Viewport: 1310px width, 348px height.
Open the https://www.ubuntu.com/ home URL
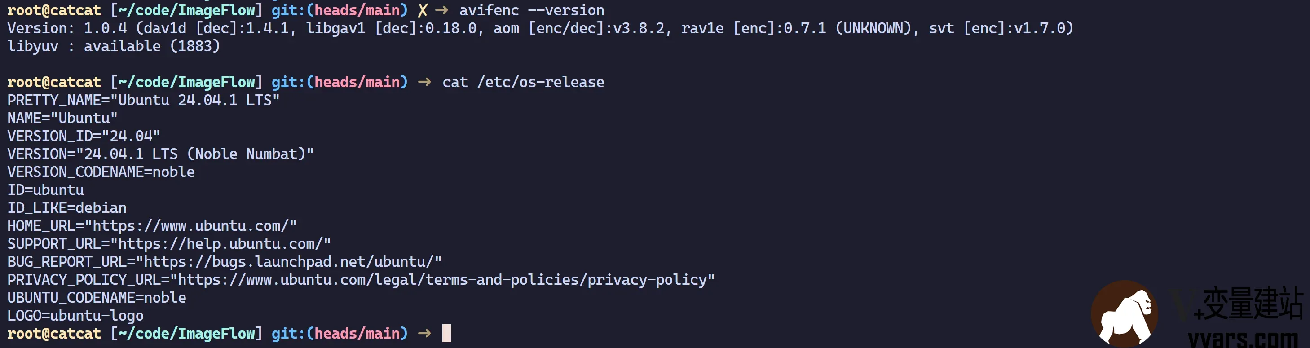click(191, 226)
